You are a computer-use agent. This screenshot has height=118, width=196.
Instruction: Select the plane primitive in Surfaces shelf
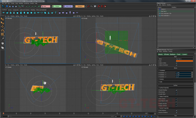3,13
